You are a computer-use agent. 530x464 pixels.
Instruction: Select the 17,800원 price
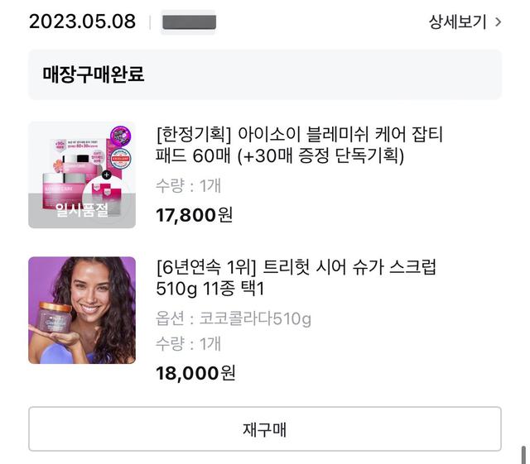coord(195,215)
